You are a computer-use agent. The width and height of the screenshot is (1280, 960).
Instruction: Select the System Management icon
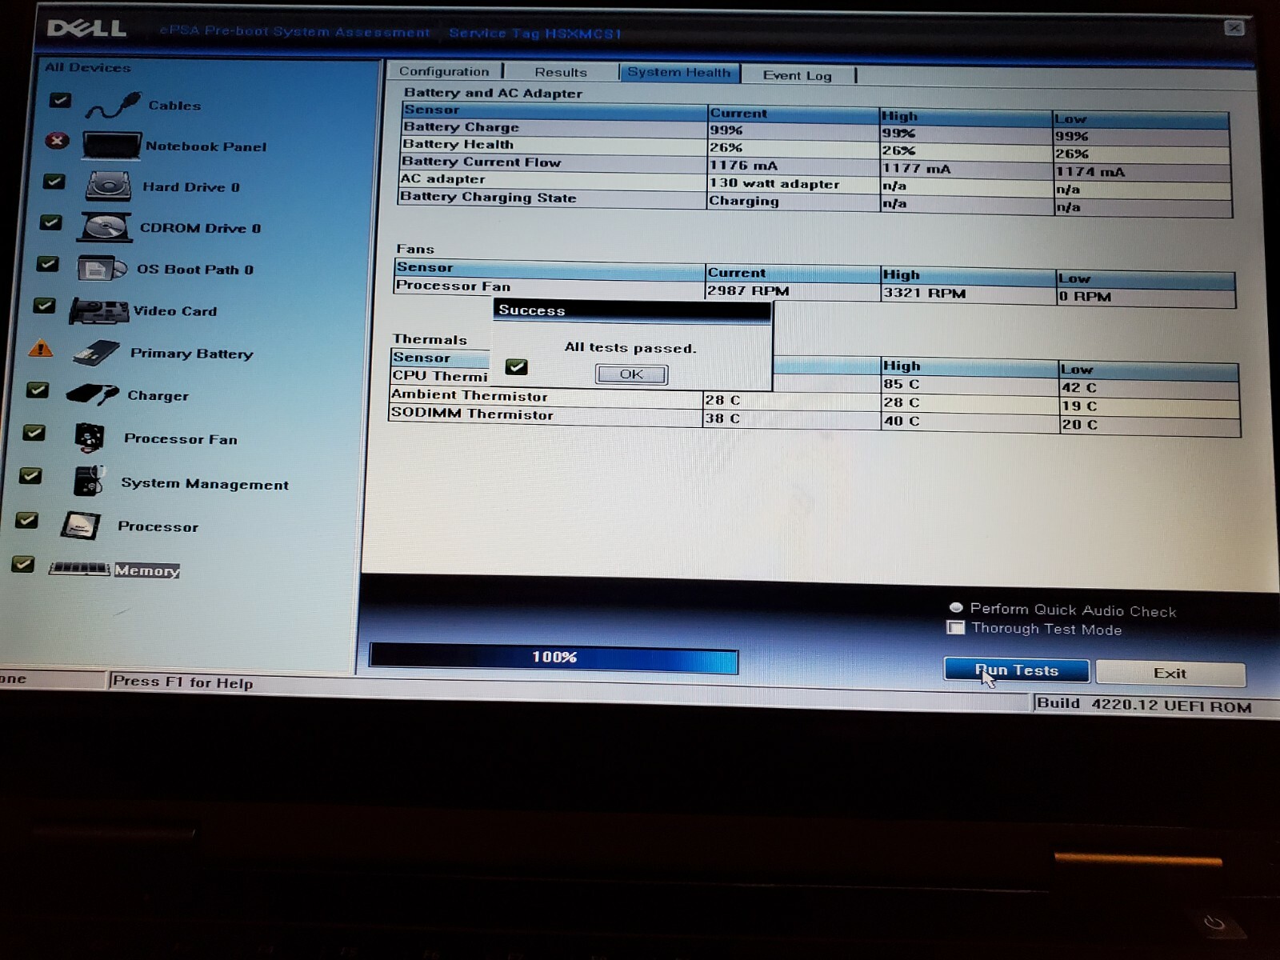click(89, 482)
